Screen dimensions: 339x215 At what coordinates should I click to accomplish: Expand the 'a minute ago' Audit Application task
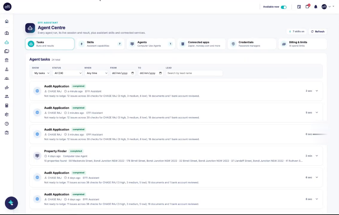coord(317,91)
